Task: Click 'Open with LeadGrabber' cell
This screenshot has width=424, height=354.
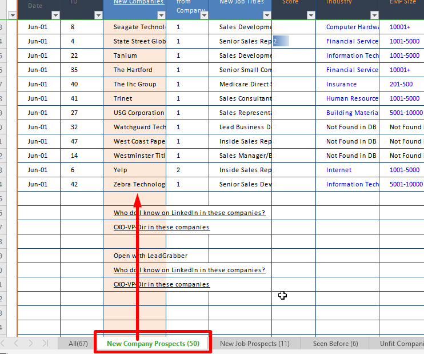Action: tap(151, 256)
